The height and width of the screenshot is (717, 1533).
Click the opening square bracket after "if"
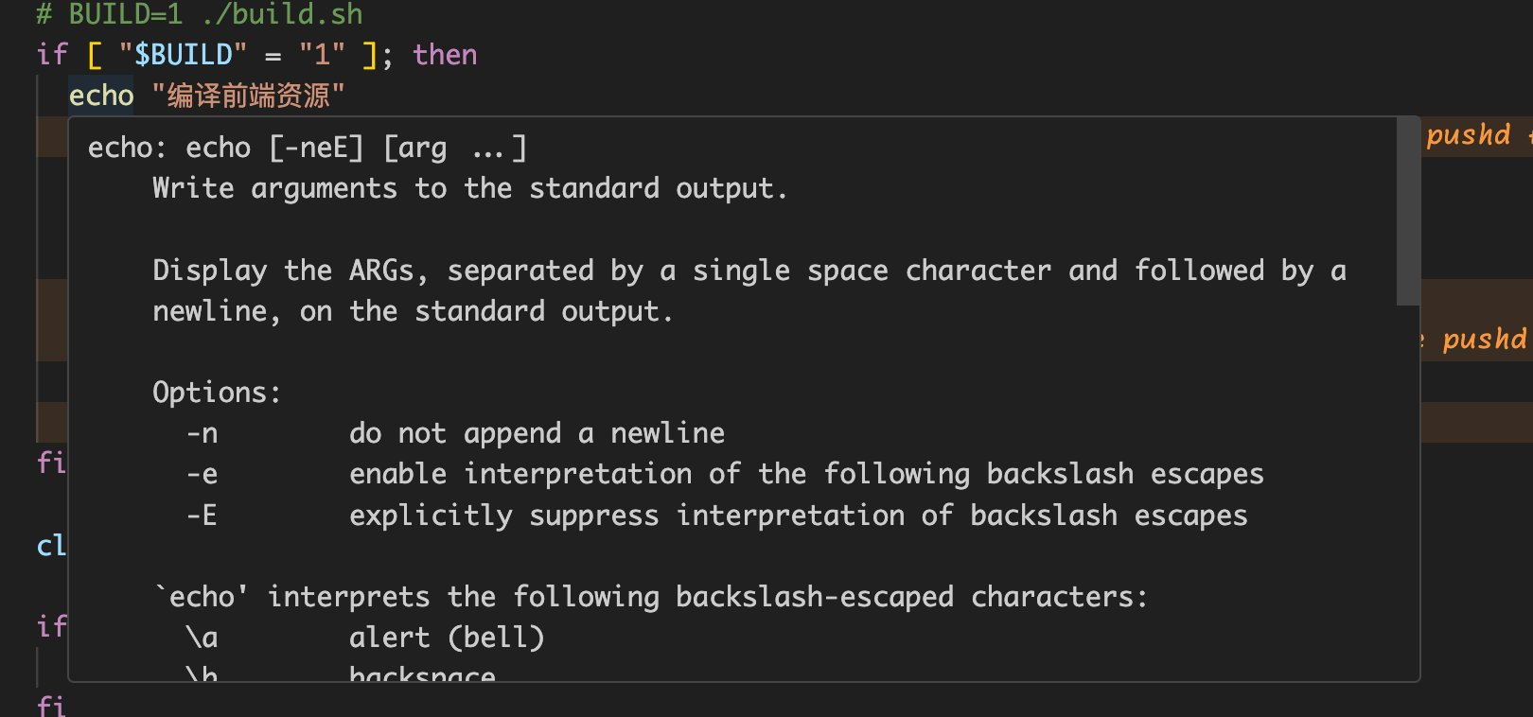click(94, 55)
